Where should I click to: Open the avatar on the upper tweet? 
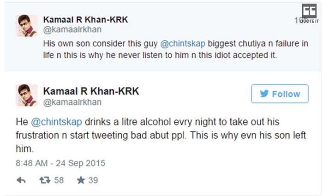point(27,25)
